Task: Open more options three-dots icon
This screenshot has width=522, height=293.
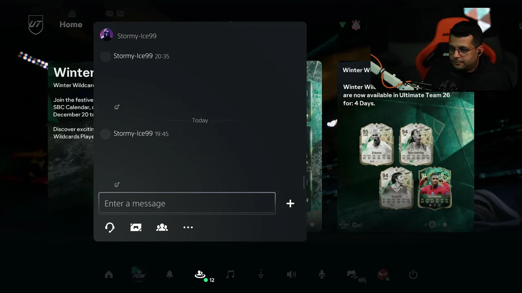Action: click(188, 227)
